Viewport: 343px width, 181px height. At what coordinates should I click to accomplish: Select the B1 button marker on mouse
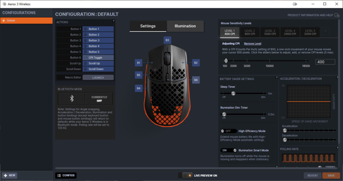(139, 63)
